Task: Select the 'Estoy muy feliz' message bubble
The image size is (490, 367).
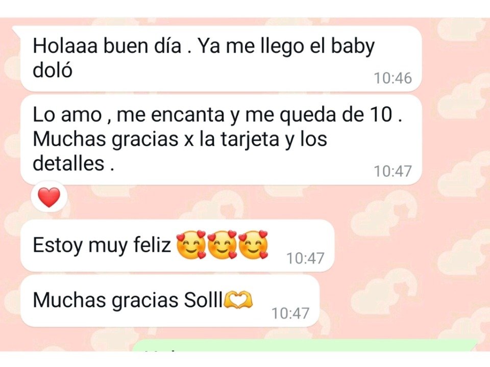Action: 177,245
